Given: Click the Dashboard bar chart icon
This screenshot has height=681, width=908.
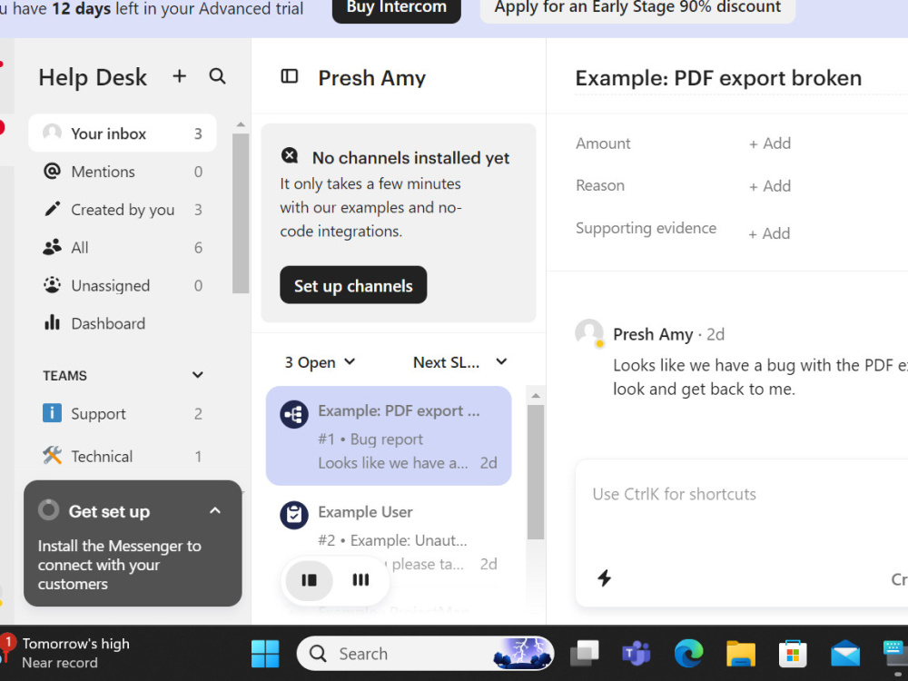Looking at the screenshot, I should point(52,322).
